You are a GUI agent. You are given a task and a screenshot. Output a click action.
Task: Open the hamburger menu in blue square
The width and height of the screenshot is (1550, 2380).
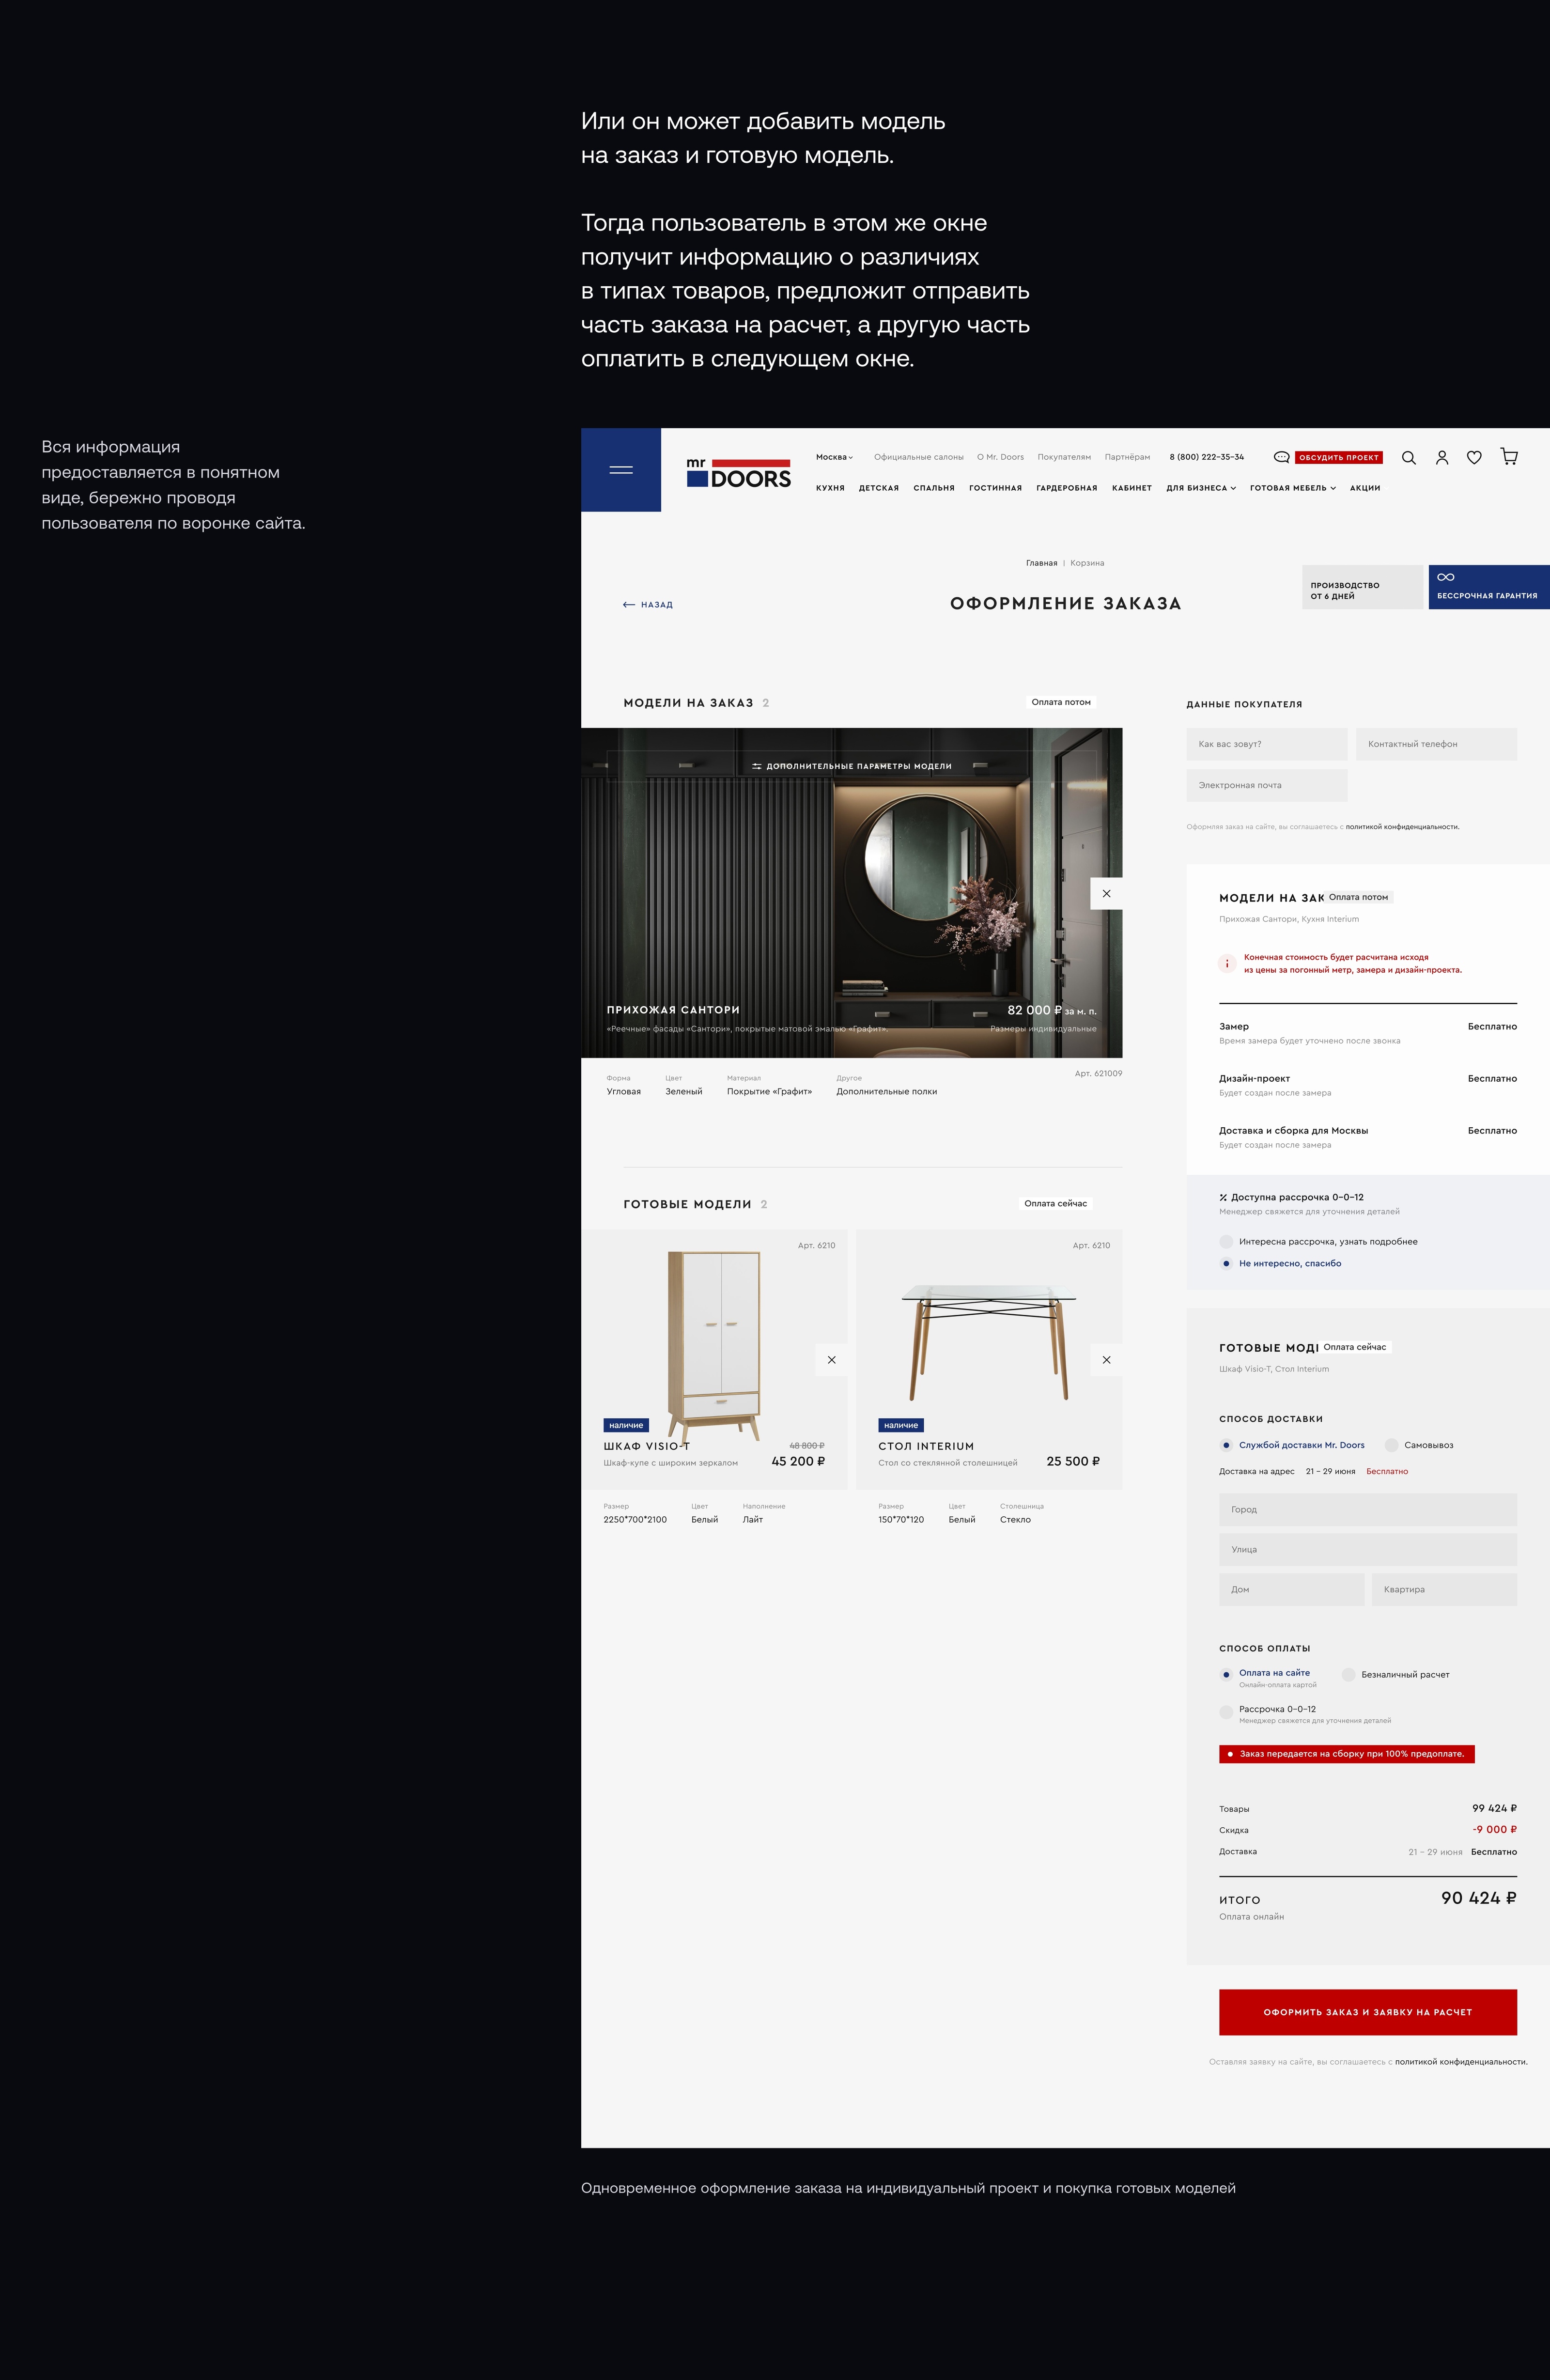point(620,470)
